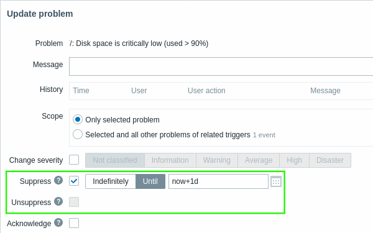Click the Suppress help question-mark icon

58,180
